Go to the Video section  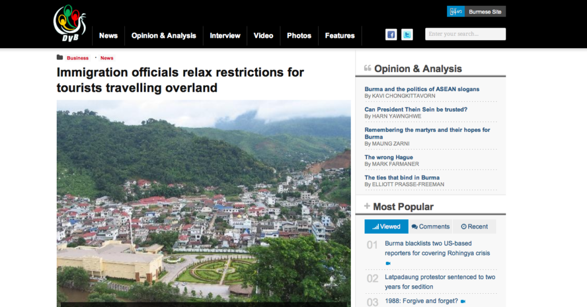(263, 36)
